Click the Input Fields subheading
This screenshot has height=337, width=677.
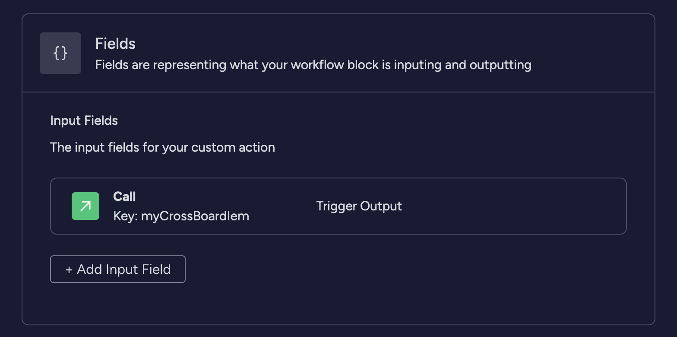84,121
